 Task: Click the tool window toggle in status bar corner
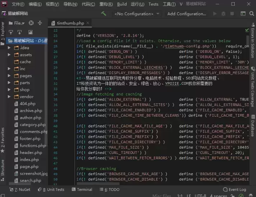pos(3,195)
